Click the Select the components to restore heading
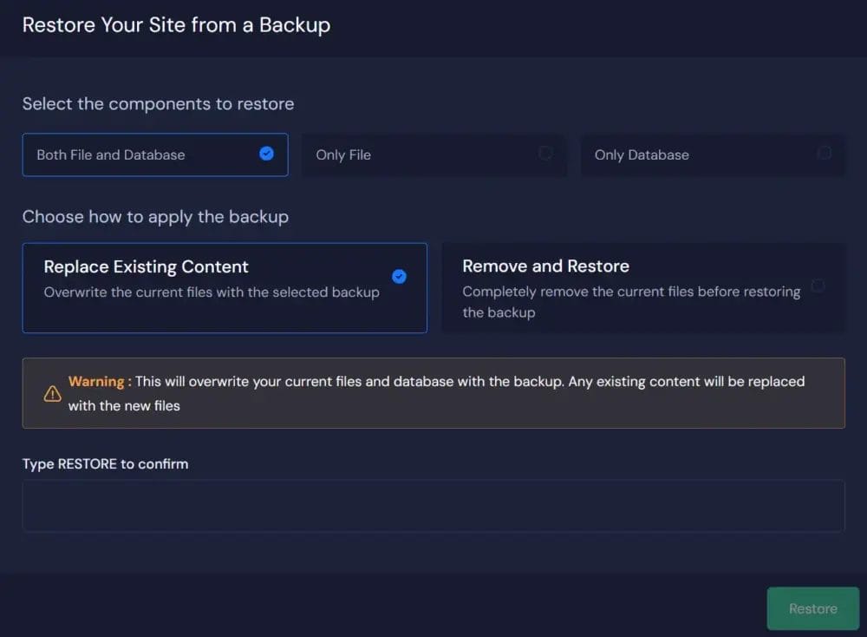The height and width of the screenshot is (637, 867). [x=157, y=103]
